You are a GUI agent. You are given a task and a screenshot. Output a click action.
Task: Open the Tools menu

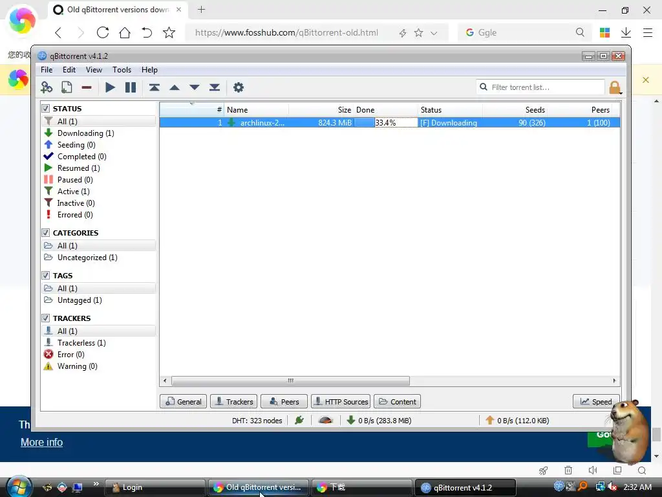tap(122, 70)
